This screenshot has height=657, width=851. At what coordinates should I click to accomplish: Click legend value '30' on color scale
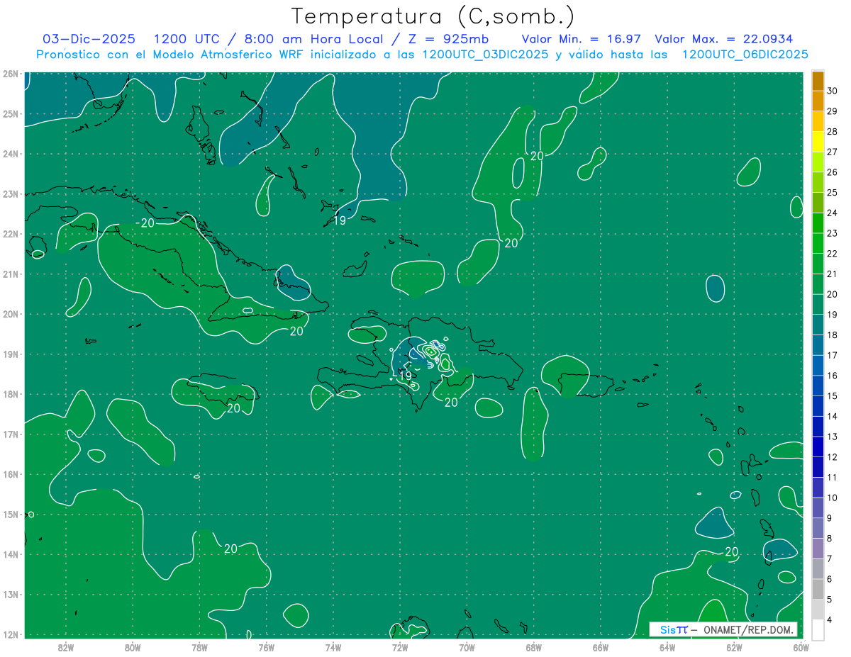[832, 91]
